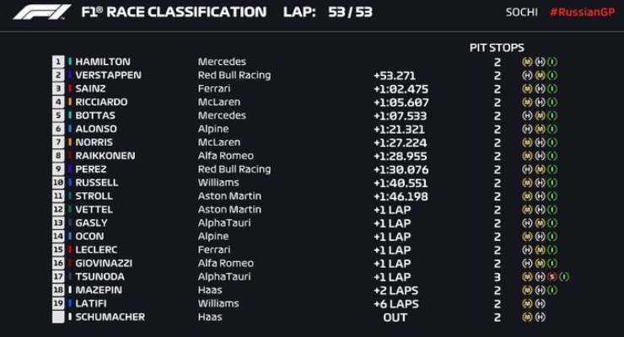This screenshot has width=624, height=337.
Task: Click the PIT STOPS column header
Action: (497, 48)
